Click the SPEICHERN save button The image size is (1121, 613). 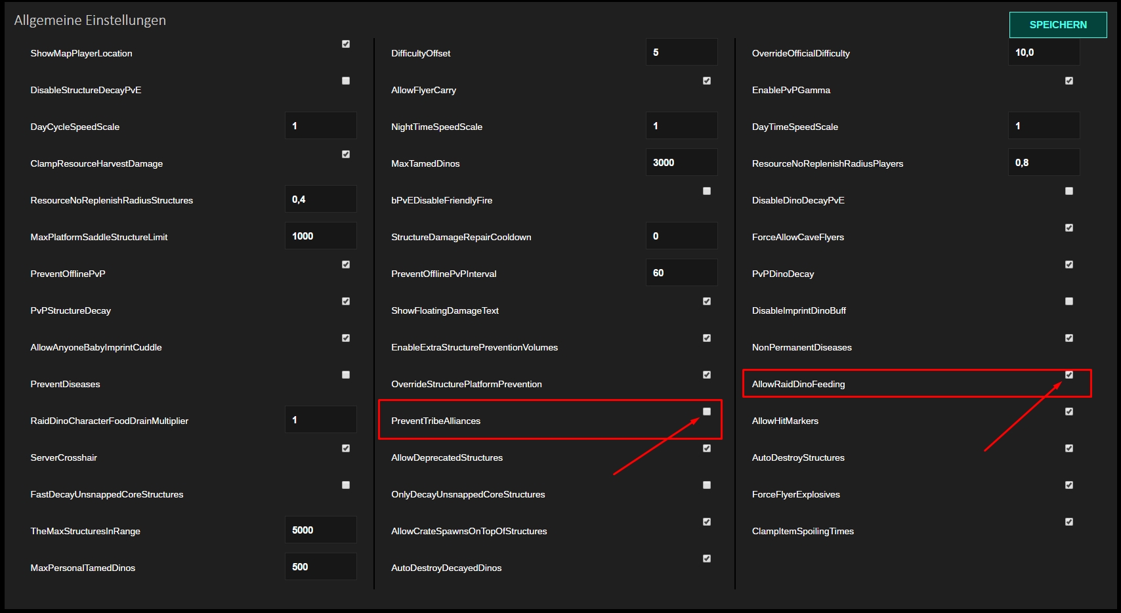coord(1058,25)
